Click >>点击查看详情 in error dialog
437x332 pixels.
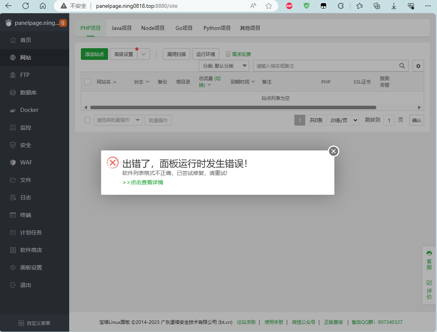[143, 182]
